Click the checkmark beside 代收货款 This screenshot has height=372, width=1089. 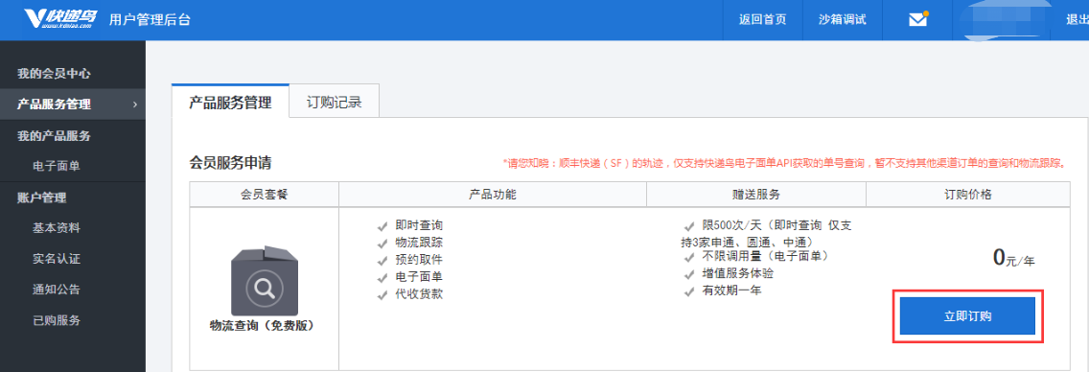coord(382,295)
